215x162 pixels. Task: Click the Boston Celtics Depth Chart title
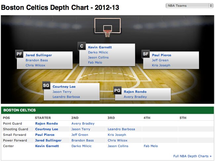point(60,8)
